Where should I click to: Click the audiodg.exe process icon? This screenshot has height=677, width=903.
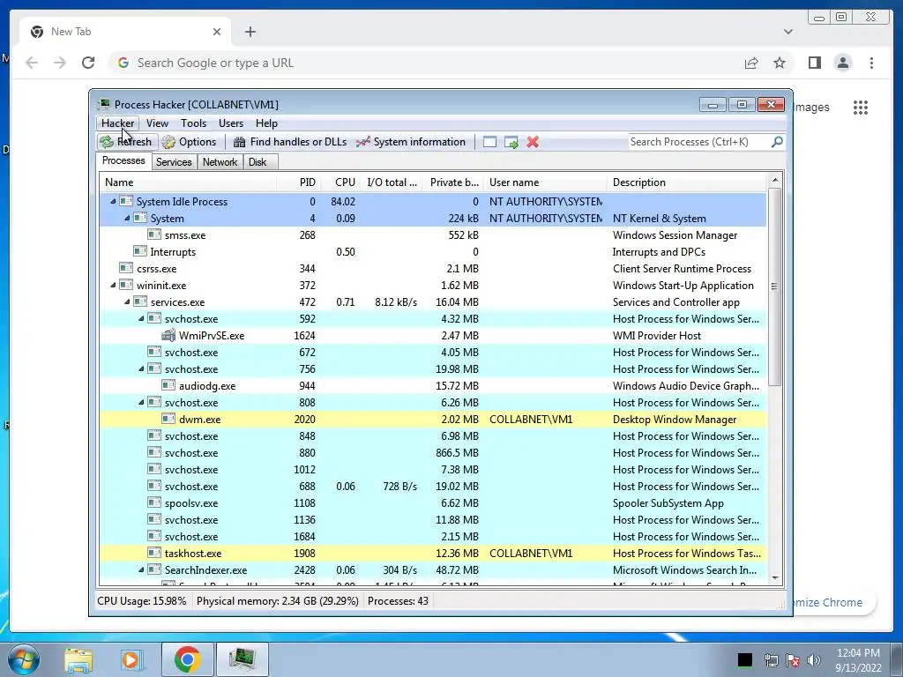click(168, 385)
